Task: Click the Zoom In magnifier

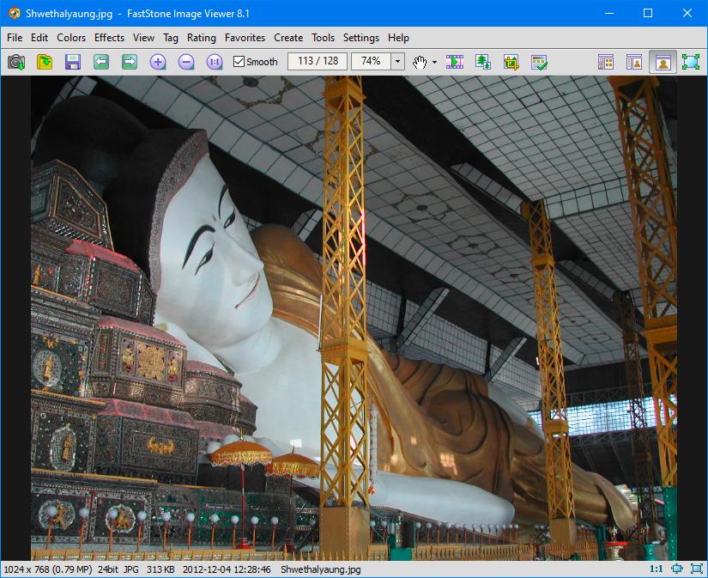Action: point(158,62)
